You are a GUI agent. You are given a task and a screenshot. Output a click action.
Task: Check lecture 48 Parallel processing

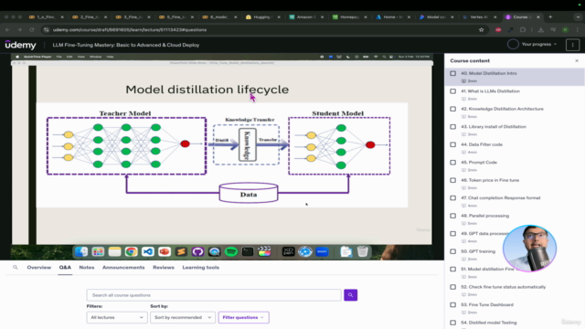click(x=453, y=216)
